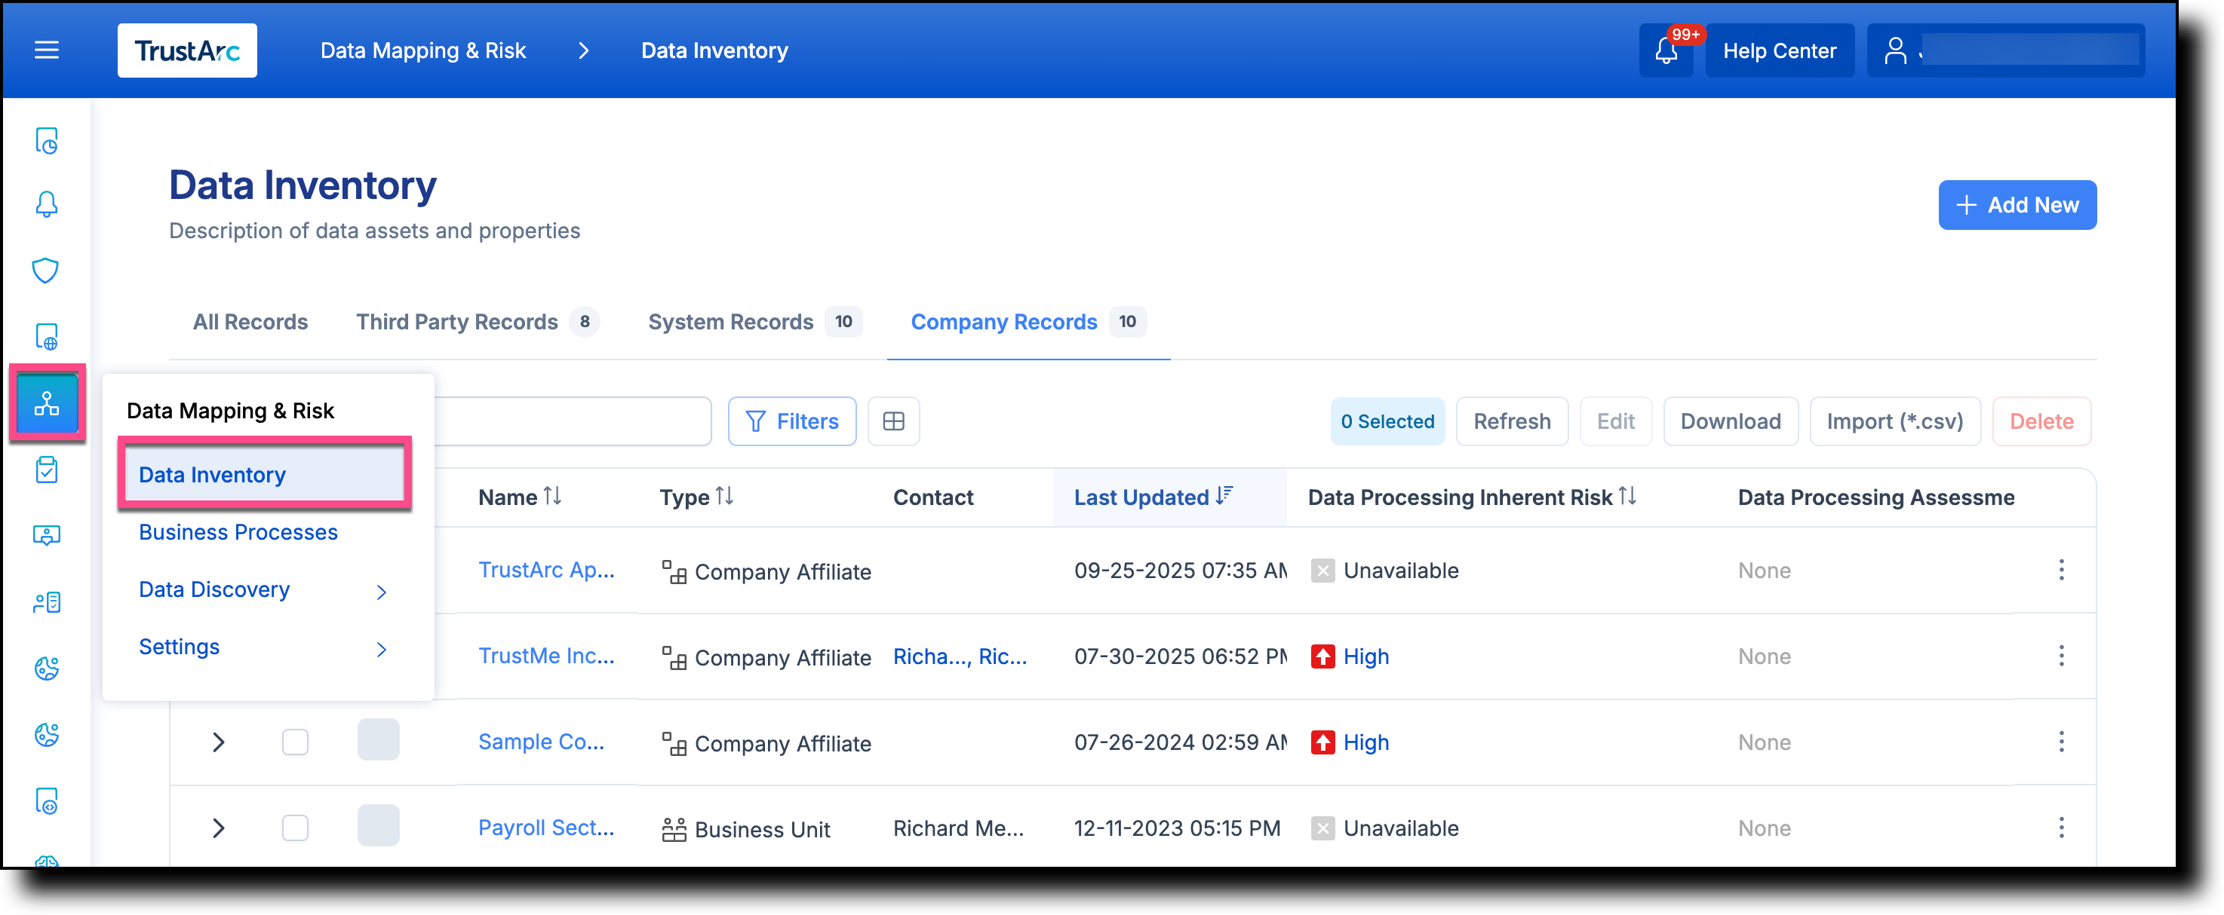Viewport: 2224px width, 915px height.
Task: Click the Richa..., Ric... contact link
Action: pyautogui.click(x=960, y=657)
